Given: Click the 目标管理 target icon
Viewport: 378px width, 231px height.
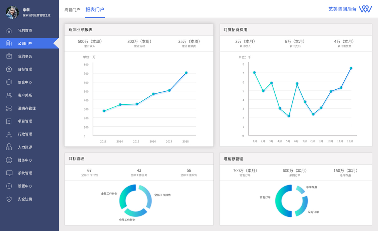Looking at the screenshot, I should (9, 69).
